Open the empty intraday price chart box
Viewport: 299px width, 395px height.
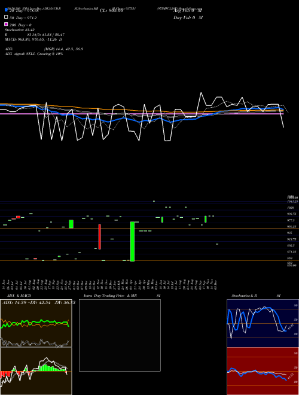tap(120, 335)
